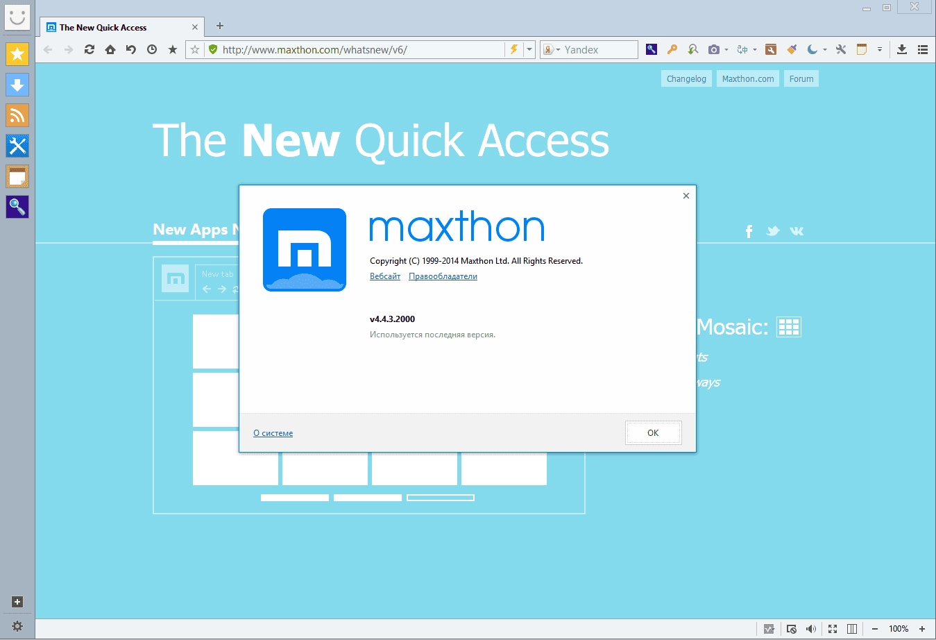Open the Yandex search engine selector
Screen dimensions: 936x640
pyautogui.click(x=552, y=50)
